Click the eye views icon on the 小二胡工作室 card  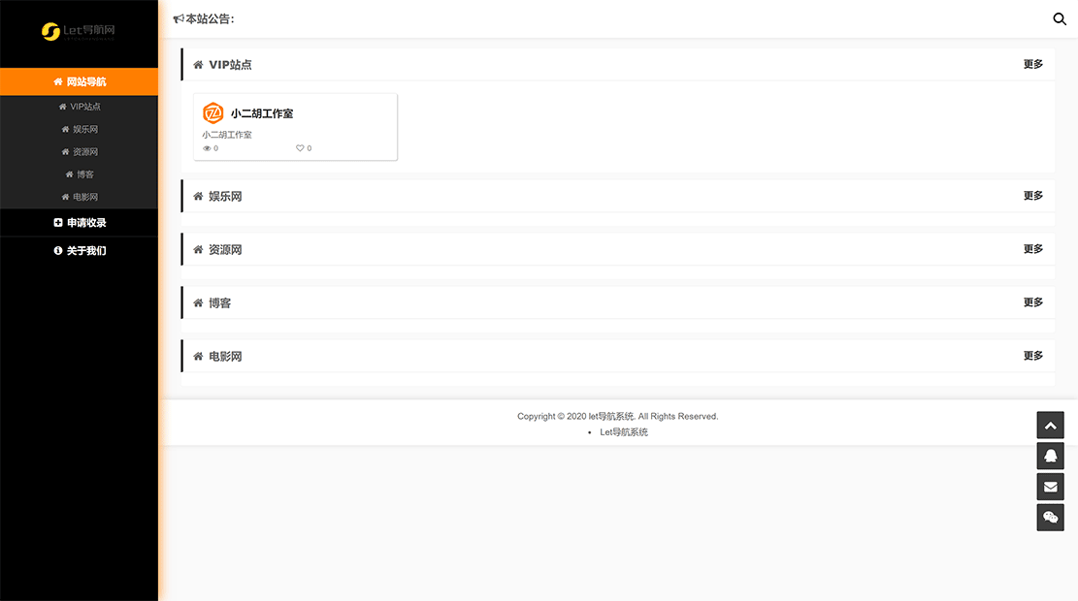click(207, 148)
